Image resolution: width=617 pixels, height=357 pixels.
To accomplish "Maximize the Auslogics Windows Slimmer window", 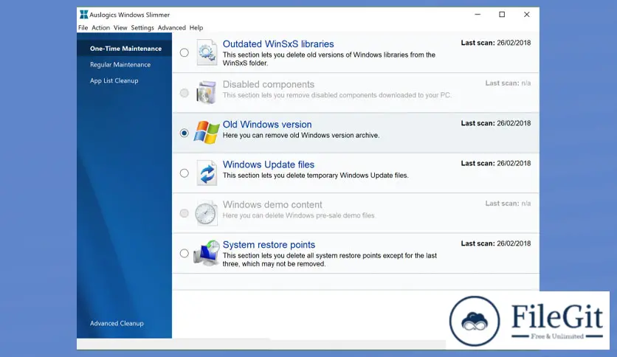I will [x=502, y=15].
